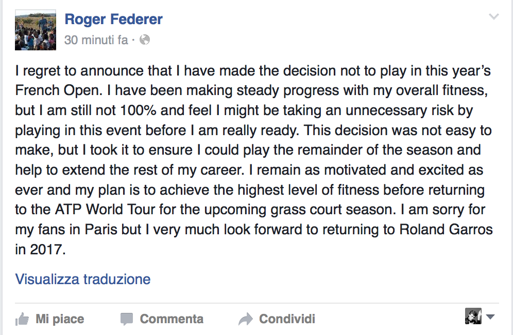Click the "Visualizza traduzione" link

pos(83,280)
